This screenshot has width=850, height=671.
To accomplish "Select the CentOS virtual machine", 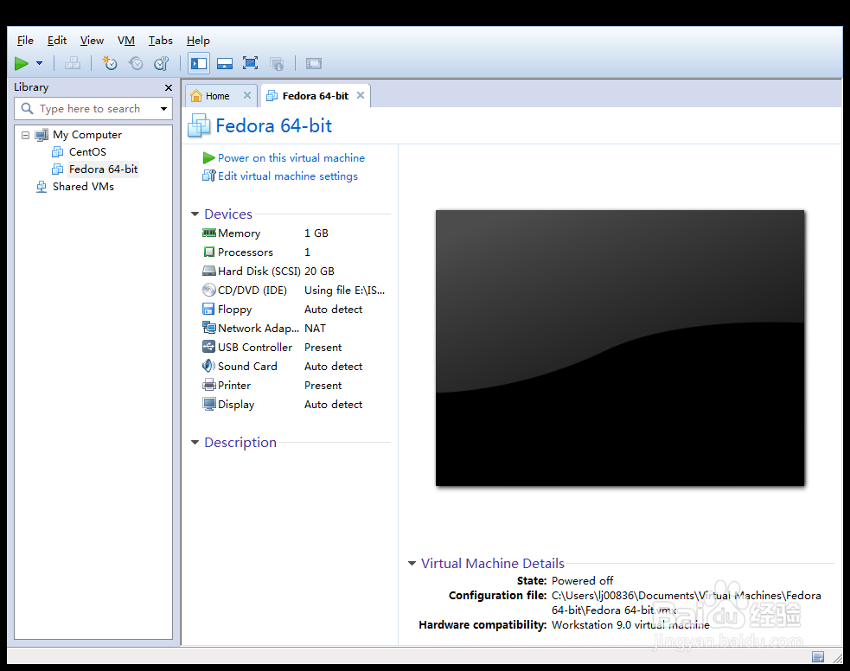I will [x=87, y=152].
